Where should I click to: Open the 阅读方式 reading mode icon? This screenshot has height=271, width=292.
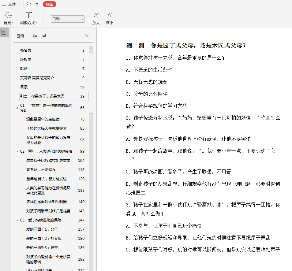coord(29,15)
